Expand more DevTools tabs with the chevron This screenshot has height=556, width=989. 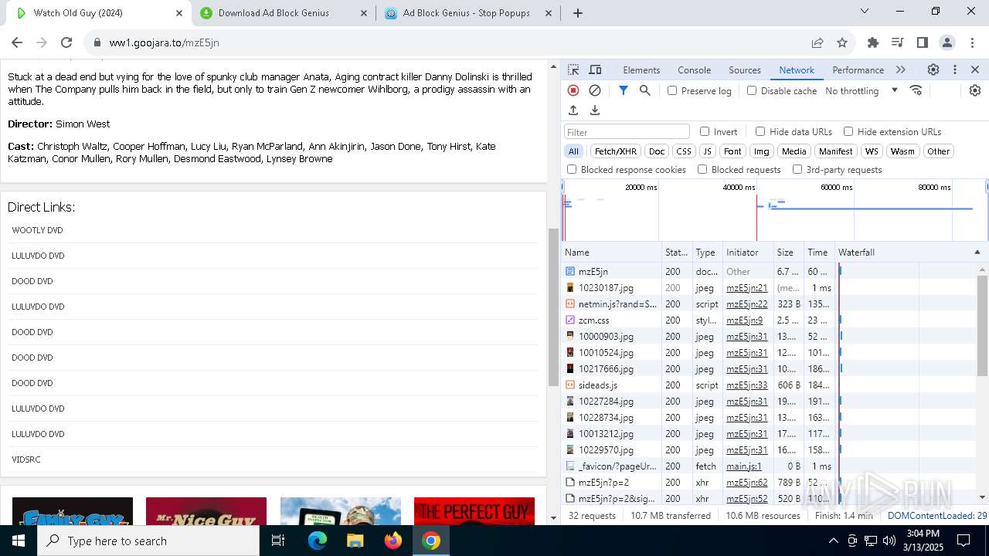(x=901, y=69)
